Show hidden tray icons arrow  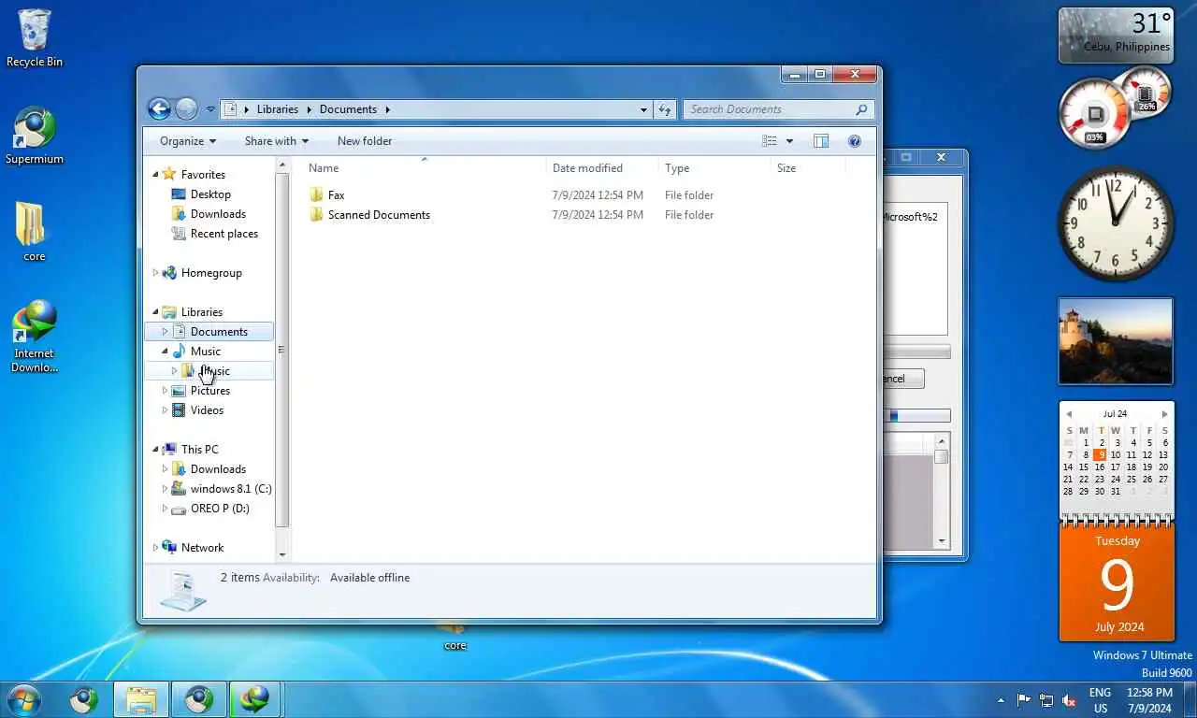point(1001,700)
